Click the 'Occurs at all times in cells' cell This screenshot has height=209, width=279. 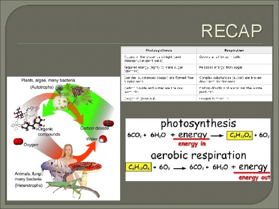(x=234, y=59)
